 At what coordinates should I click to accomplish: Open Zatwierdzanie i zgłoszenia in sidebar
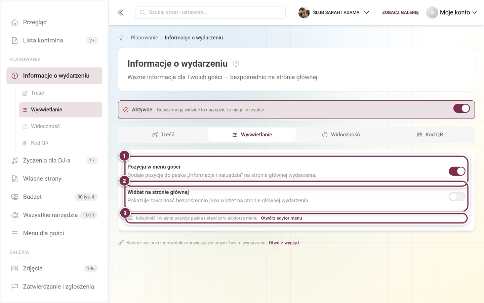coord(54,287)
